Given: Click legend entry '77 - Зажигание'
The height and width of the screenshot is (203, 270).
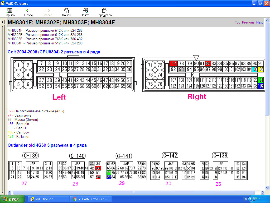Looking at the screenshot, I should pyautogui.click(x=20, y=115).
